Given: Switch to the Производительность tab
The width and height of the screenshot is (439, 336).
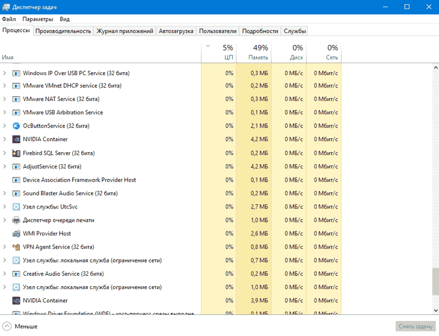Looking at the screenshot, I should click(63, 31).
